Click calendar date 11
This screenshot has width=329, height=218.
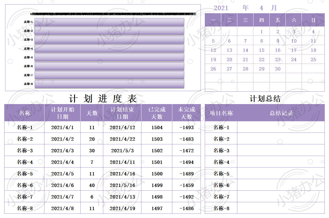coord(313,41)
